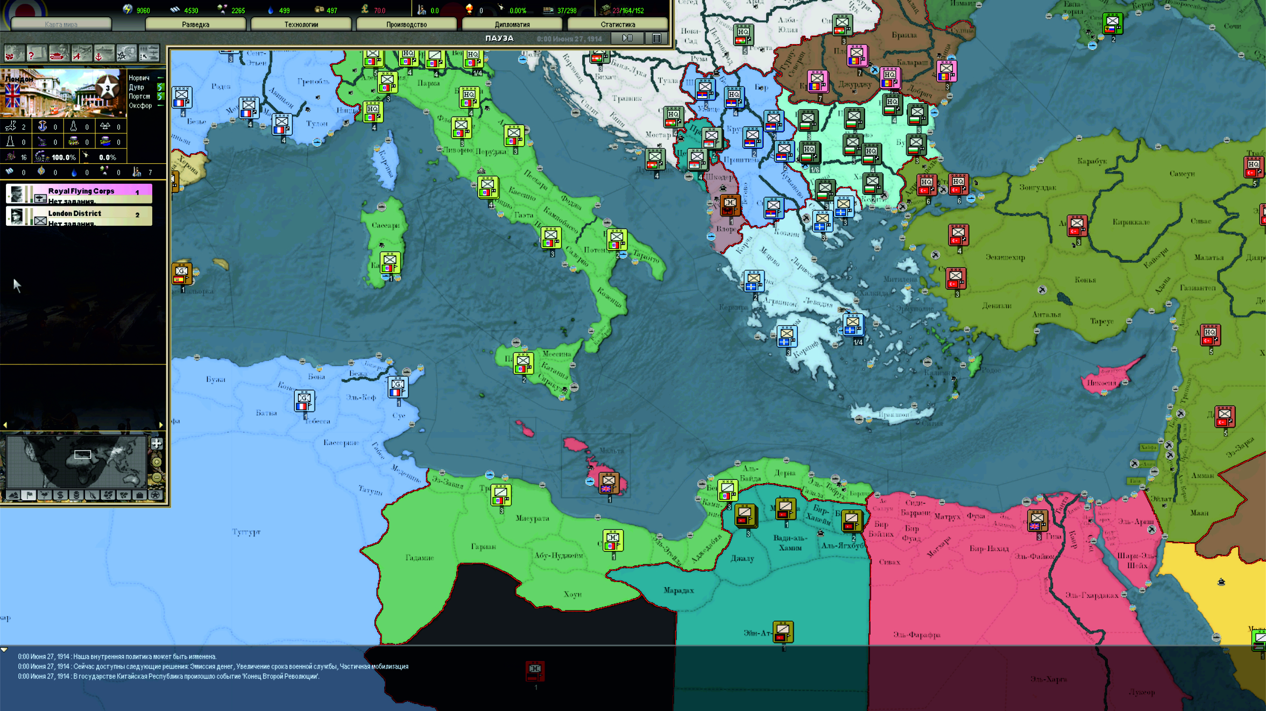
Task: Switch to terrain map mode
Action: click(13, 495)
